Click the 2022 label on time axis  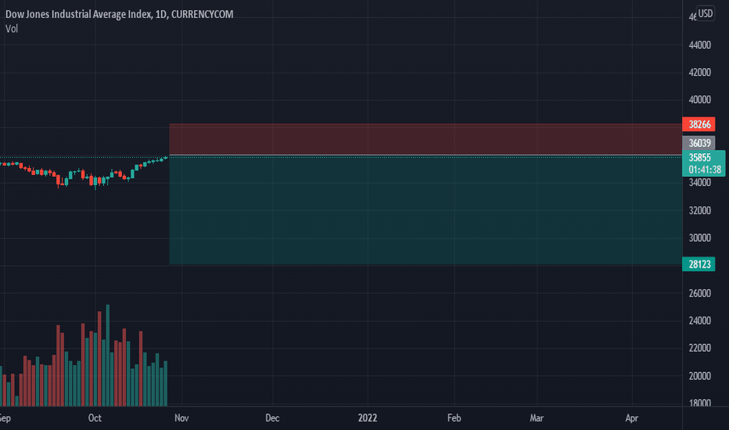368,418
